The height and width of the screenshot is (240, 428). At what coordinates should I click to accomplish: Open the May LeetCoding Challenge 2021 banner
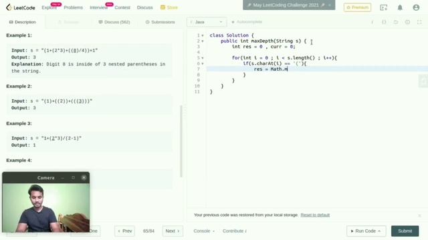[286, 5]
